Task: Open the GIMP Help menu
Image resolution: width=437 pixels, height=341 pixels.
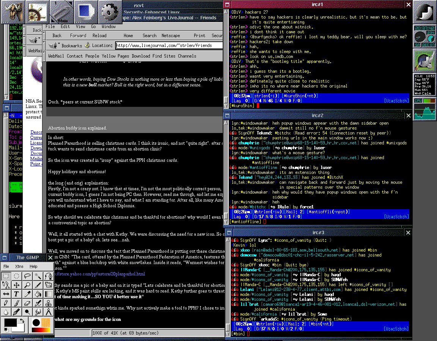Action: pos(33,266)
